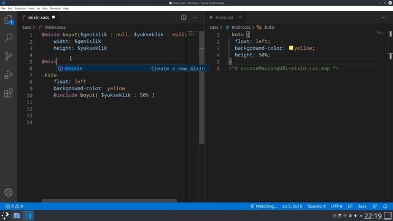
Task: Open the Search view in activity bar
Action: pyautogui.click(x=9, y=38)
